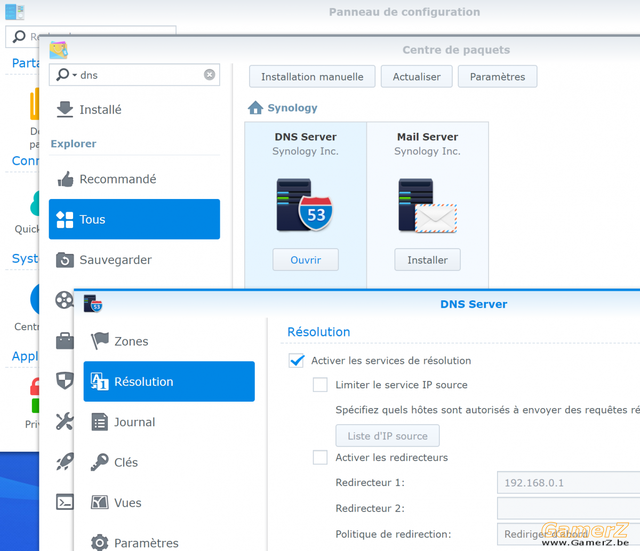Open the Journal section
640x551 pixels.
(169, 422)
